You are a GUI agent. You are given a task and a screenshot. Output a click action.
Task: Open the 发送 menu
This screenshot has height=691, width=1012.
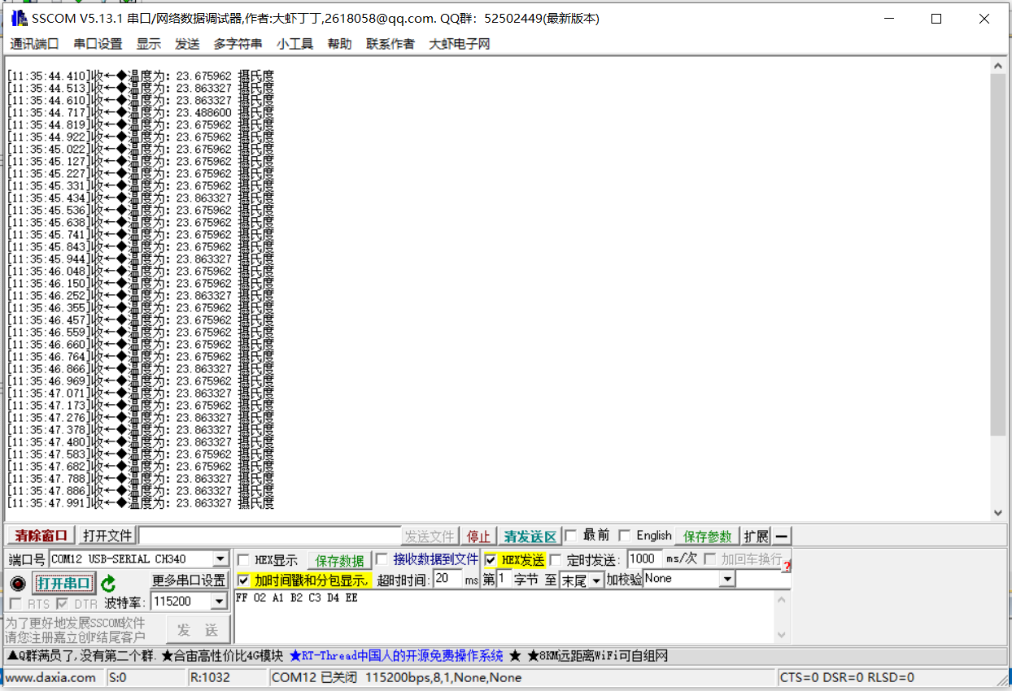[x=187, y=44]
